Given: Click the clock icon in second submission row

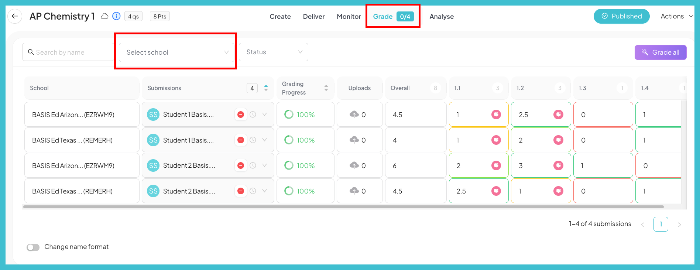Looking at the screenshot, I should pos(253,140).
